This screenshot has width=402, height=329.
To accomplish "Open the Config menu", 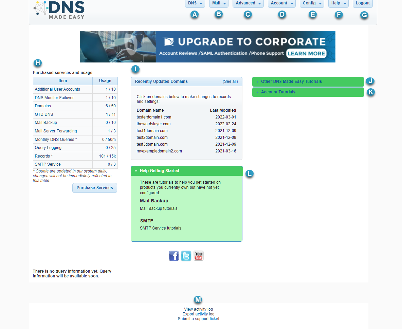I will click(312, 3).
